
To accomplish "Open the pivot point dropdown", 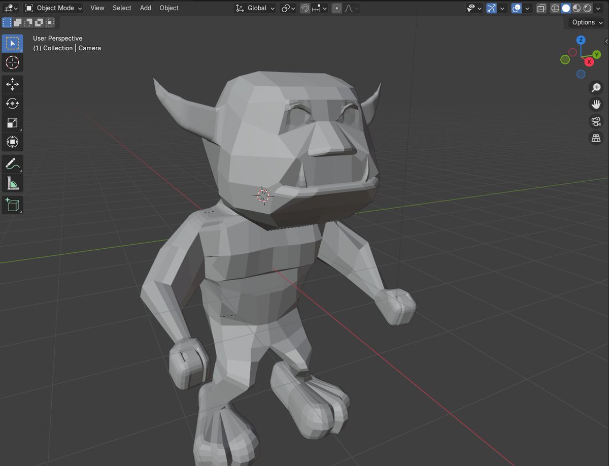I will pos(288,8).
